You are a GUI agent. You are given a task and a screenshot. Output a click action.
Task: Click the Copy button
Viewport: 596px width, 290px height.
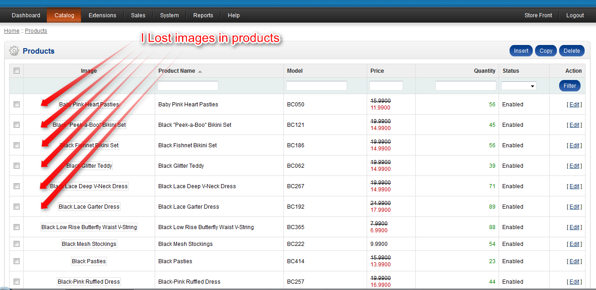(546, 51)
